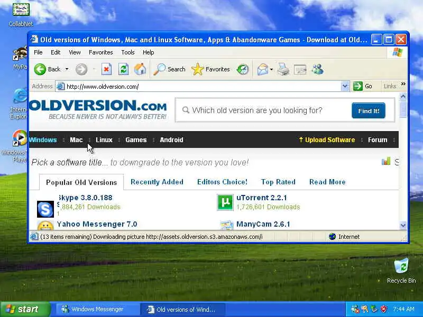423x317 pixels.
Task: Click the red shield security tray icon
Action: [384, 309]
